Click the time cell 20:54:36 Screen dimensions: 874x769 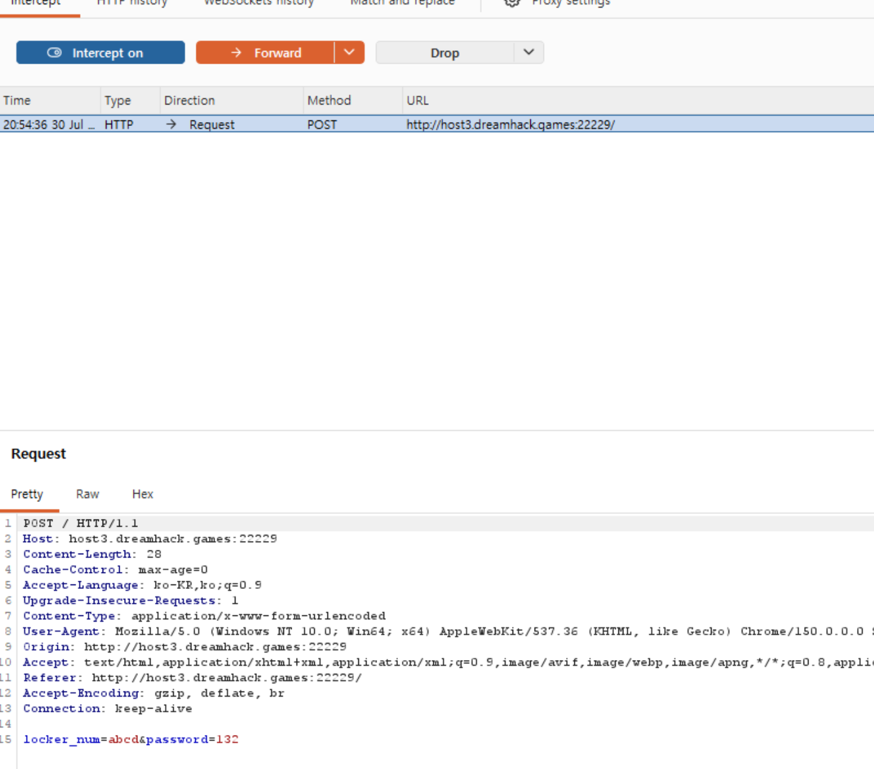[49, 125]
